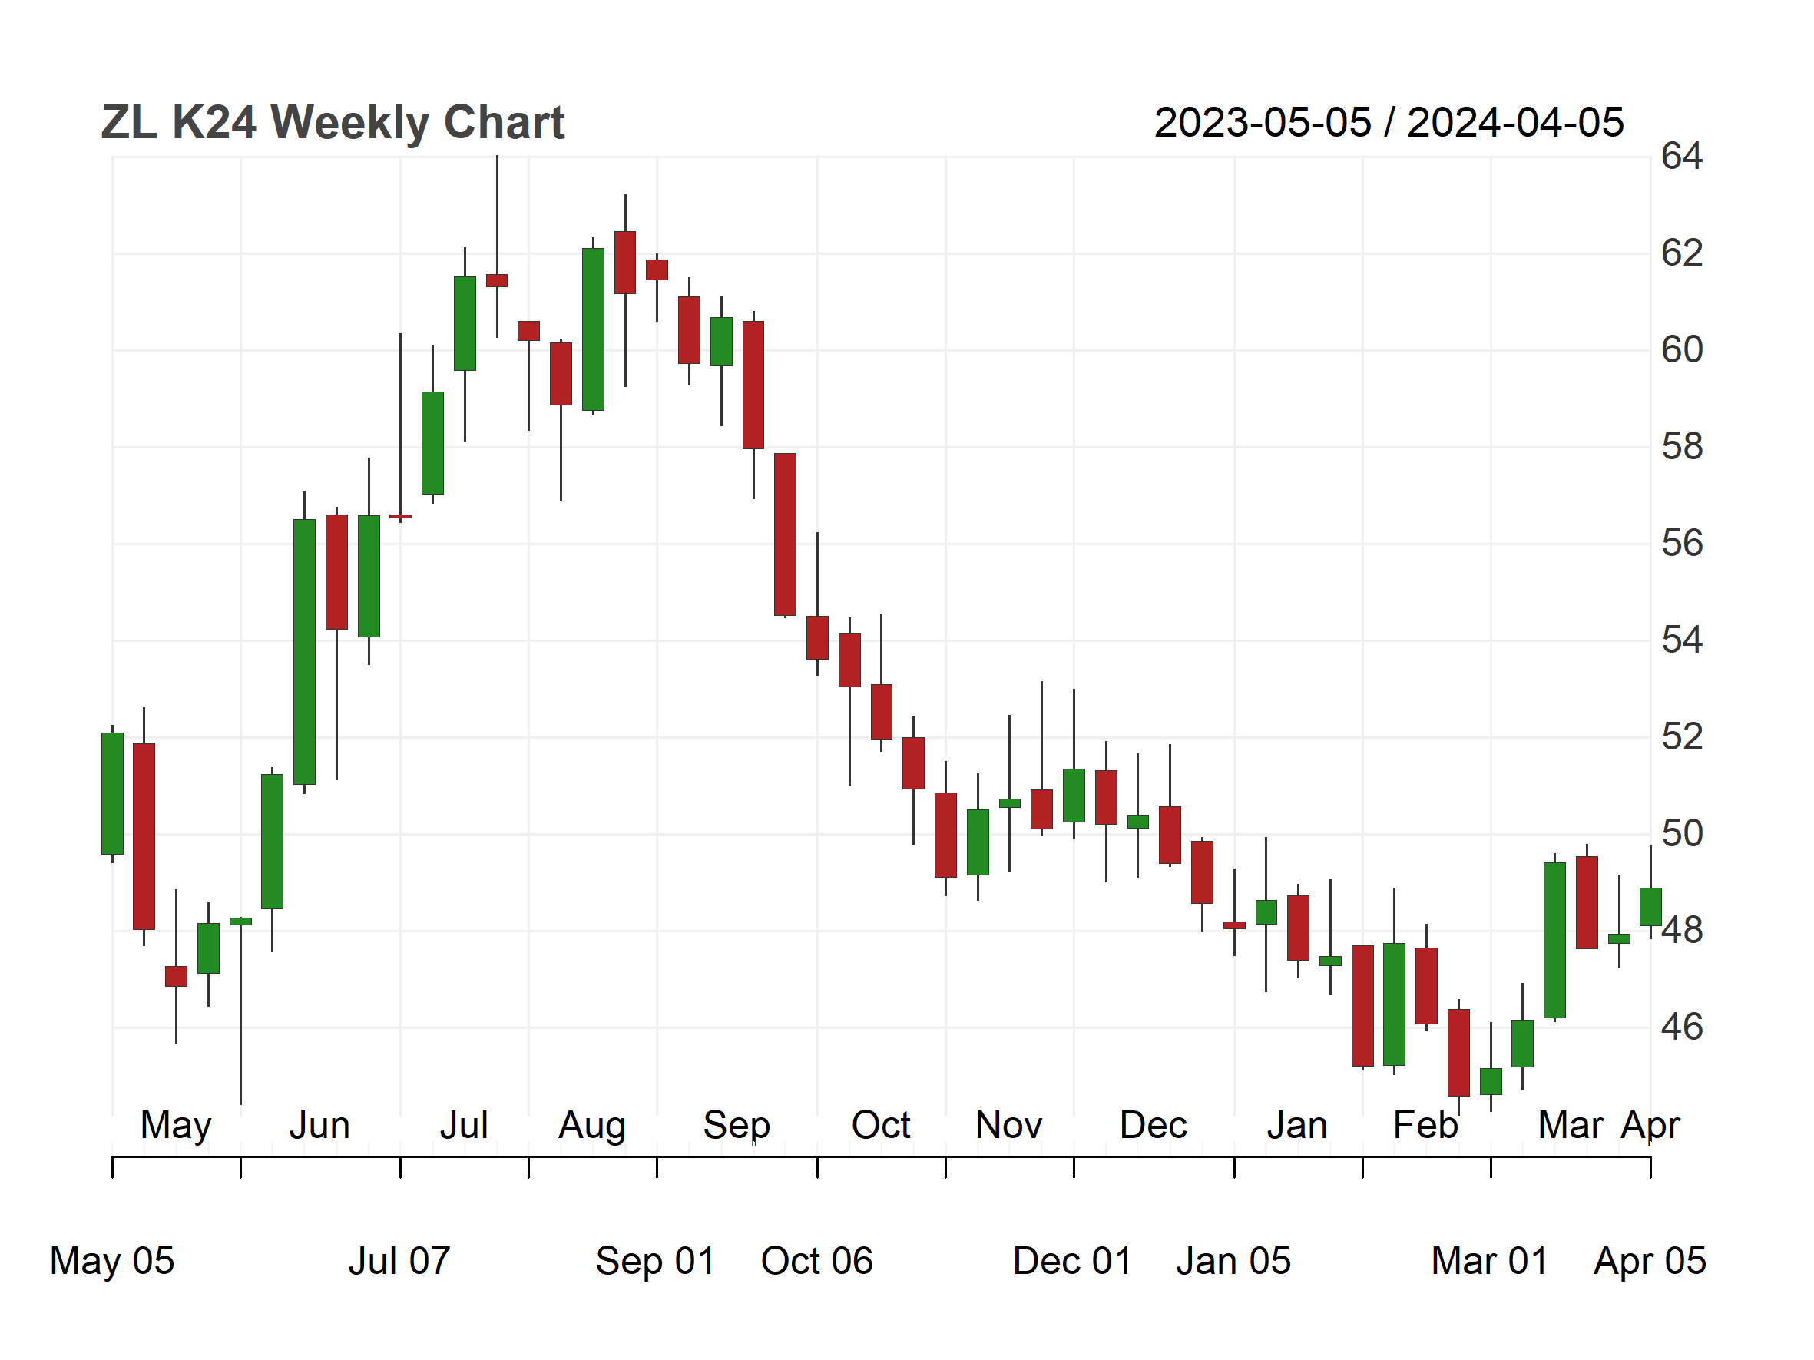Click the 2023-05-05 / 2024-04-05 date range text
1814x1360 pixels.
[1389, 123]
